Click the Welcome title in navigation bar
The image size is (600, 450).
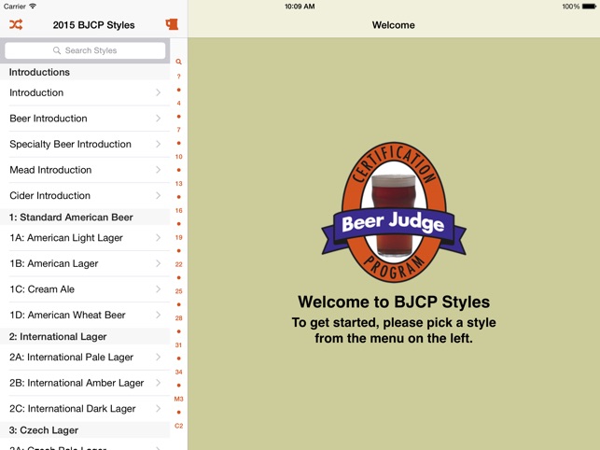pyautogui.click(x=394, y=25)
